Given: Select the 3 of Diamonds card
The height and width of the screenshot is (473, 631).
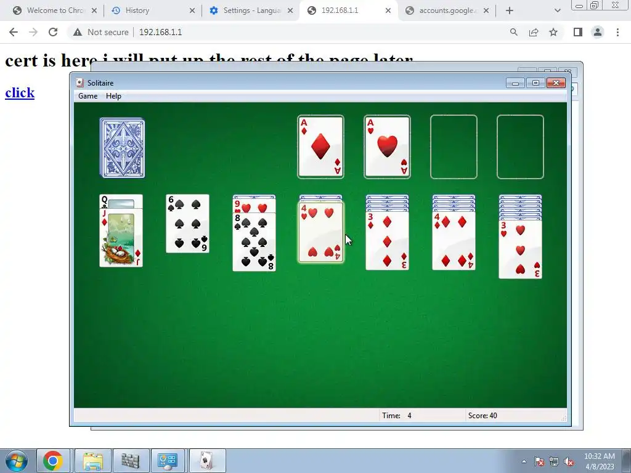Looking at the screenshot, I should pyautogui.click(x=387, y=241).
